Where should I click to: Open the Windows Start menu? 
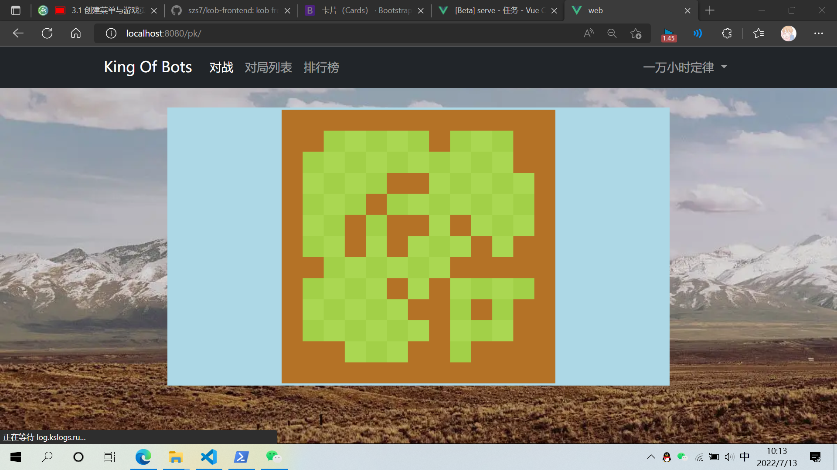pos(16,457)
